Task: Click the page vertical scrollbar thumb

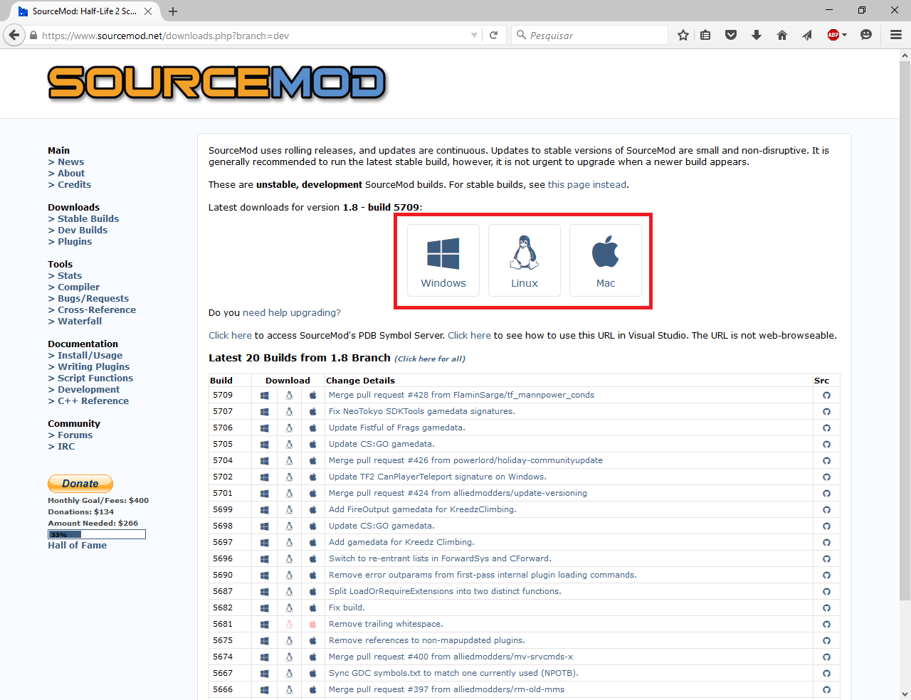Action: coord(905,330)
